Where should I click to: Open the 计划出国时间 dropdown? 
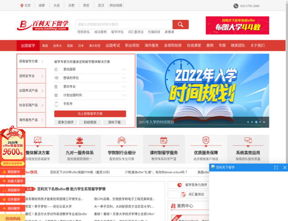tap(90, 95)
